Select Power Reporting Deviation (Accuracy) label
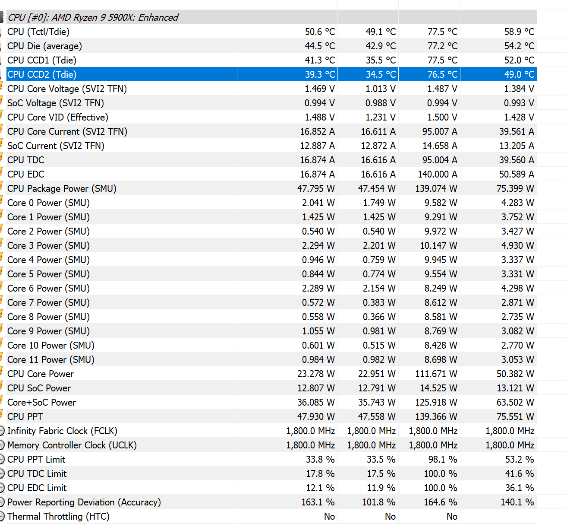The height and width of the screenshot is (524, 567). click(84, 502)
